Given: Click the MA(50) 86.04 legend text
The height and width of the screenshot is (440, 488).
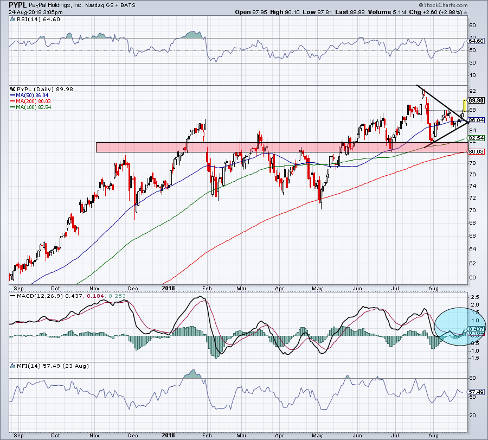Looking at the screenshot, I should coord(32,95).
